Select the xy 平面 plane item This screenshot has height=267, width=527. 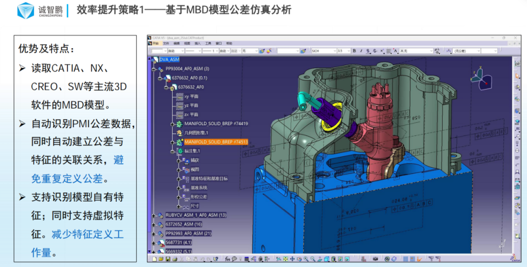(x=191, y=96)
